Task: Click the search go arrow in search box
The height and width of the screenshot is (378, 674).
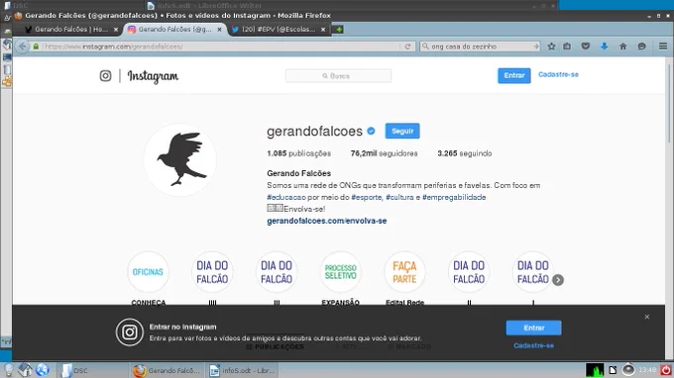Action: tap(535, 47)
